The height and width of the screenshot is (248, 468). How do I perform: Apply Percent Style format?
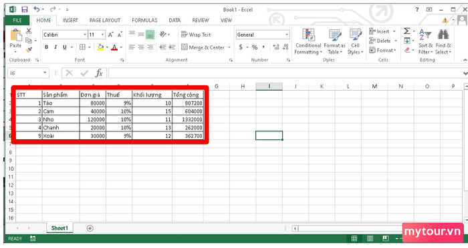(x=255, y=47)
